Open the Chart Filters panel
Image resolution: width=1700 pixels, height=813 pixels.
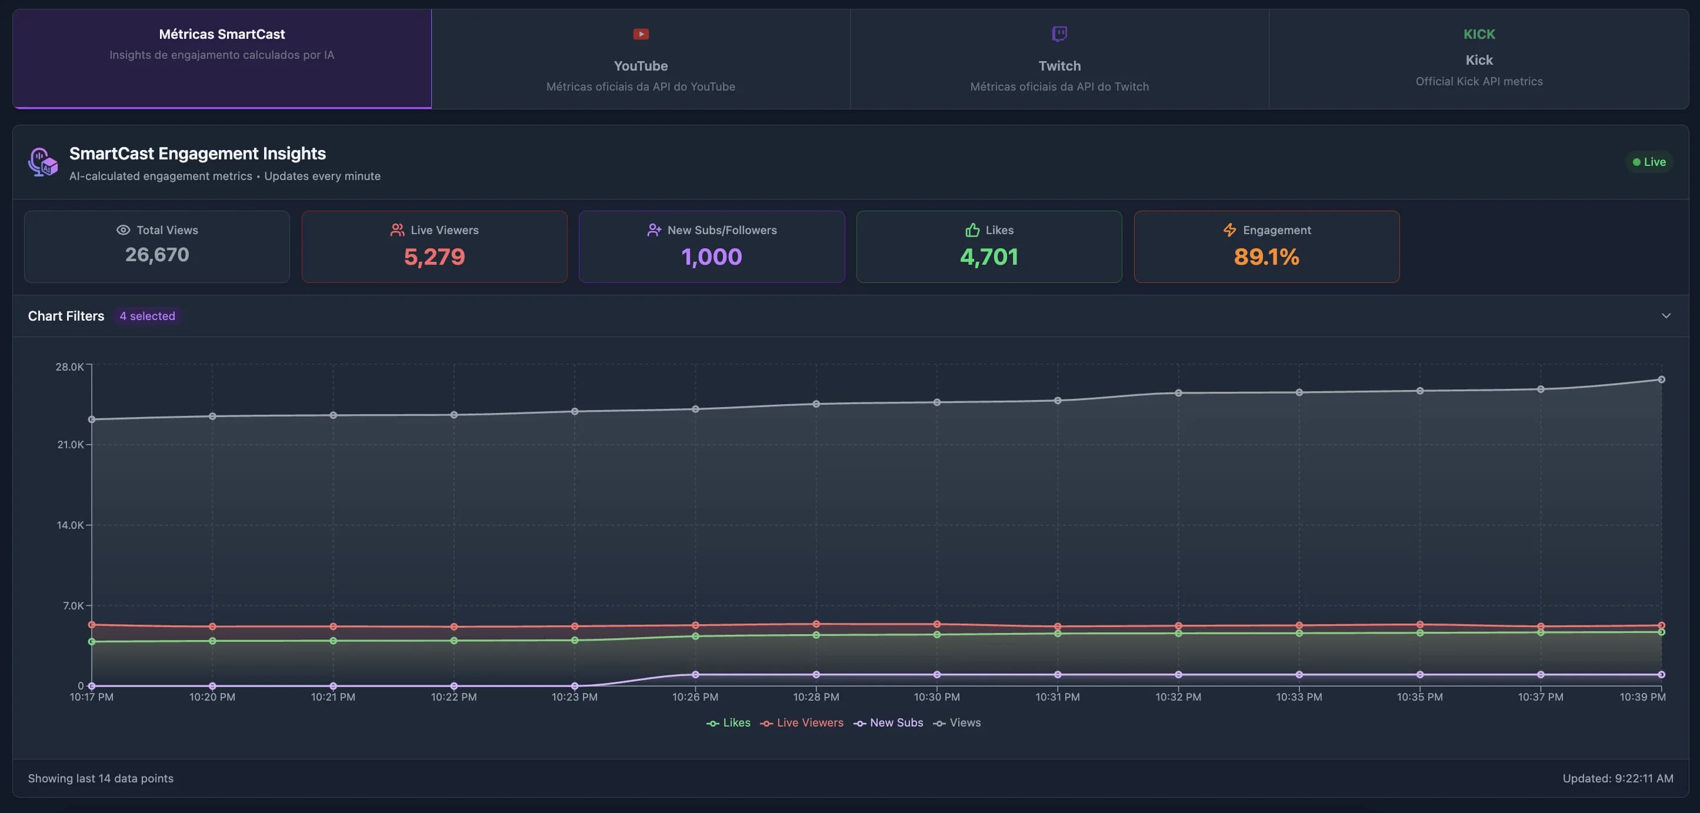click(66, 315)
